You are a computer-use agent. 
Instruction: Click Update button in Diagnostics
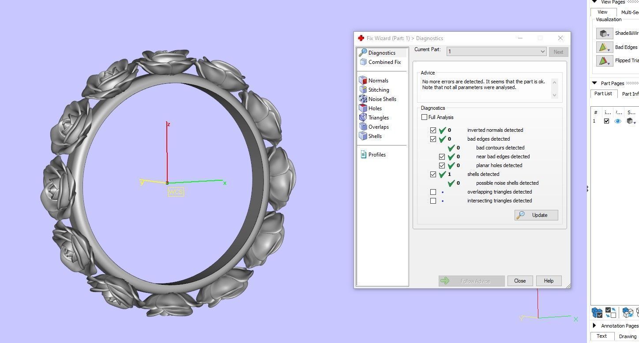[x=536, y=215]
